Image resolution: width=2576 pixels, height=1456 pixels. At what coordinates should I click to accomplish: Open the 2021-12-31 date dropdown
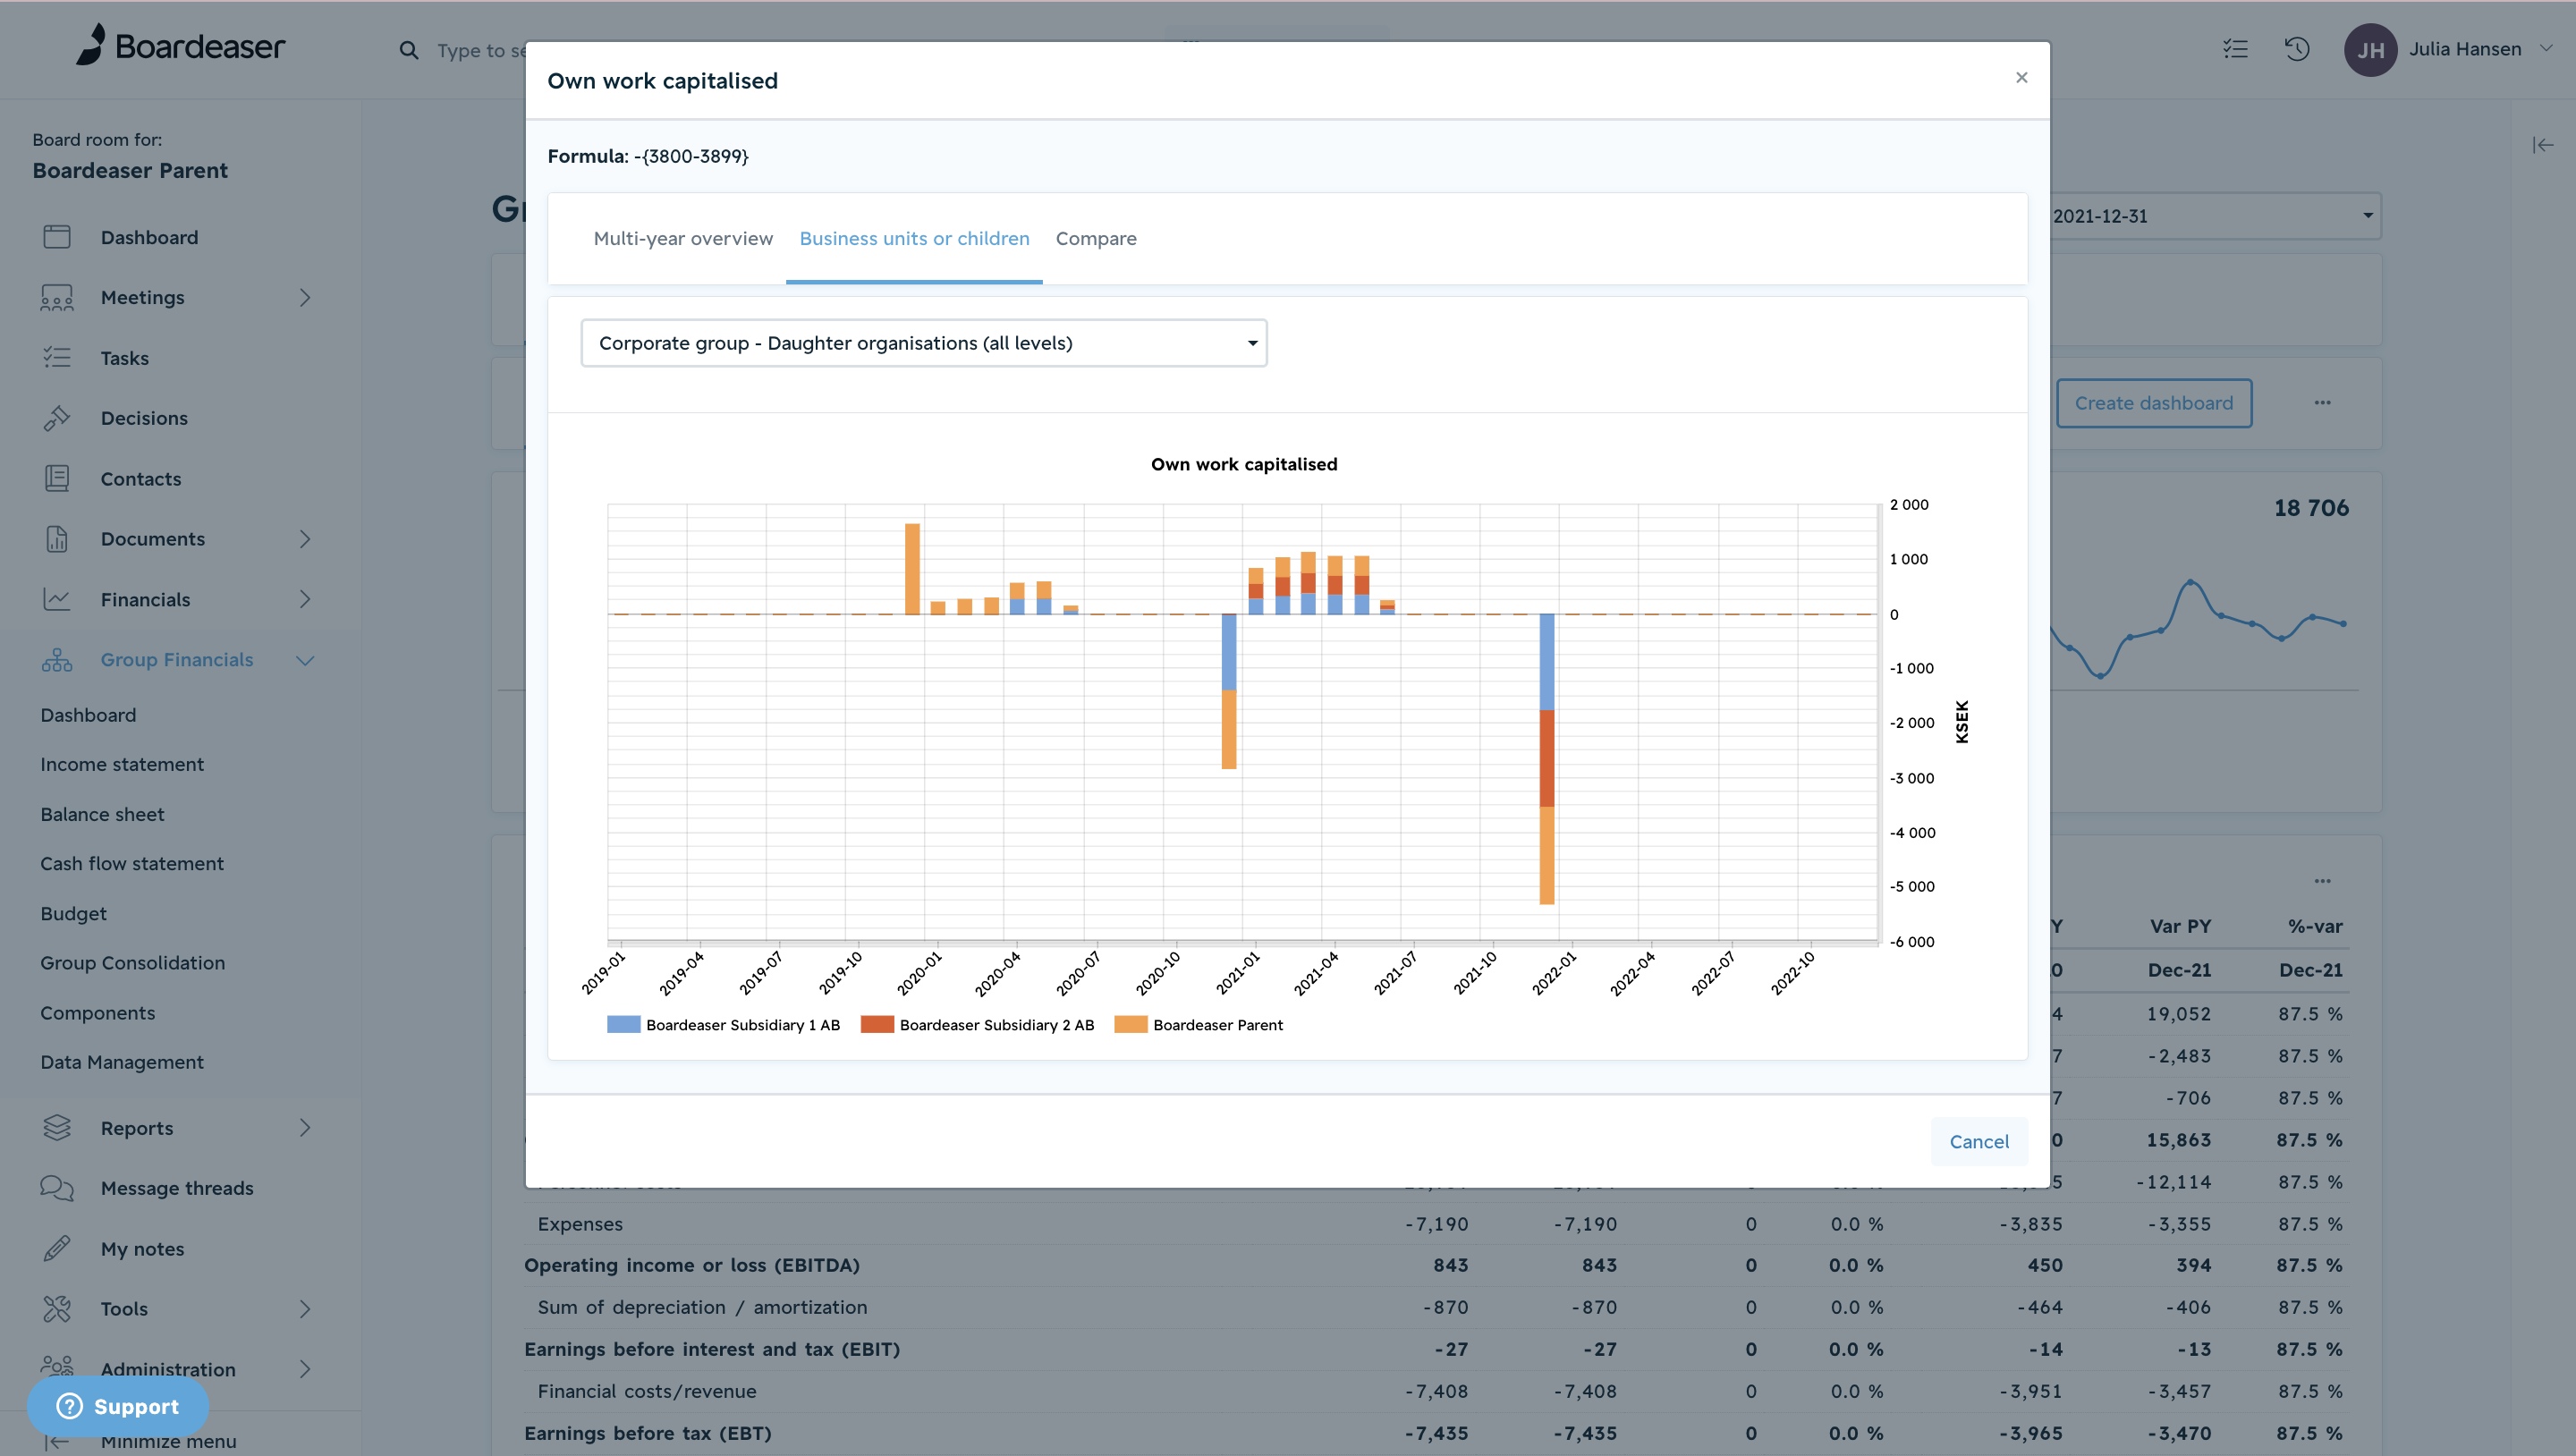2214,216
